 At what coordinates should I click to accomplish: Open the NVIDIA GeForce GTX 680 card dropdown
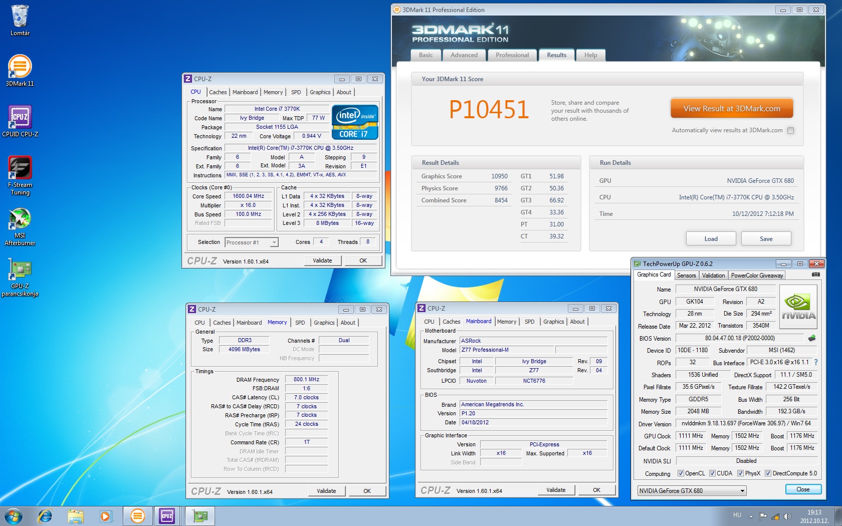pos(692,491)
